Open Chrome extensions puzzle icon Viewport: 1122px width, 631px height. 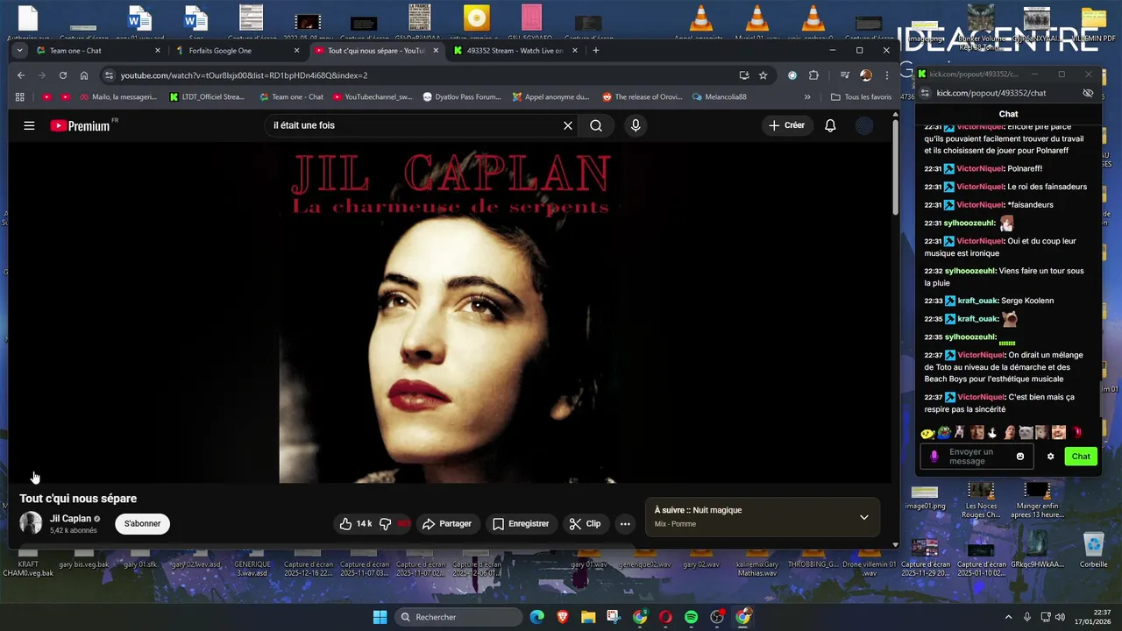click(x=813, y=75)
